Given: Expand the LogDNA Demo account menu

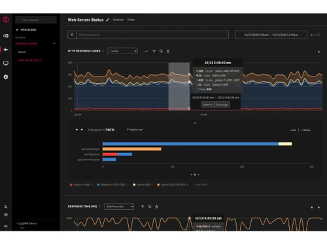Looking at the screenshot, I should click(26, 223).
